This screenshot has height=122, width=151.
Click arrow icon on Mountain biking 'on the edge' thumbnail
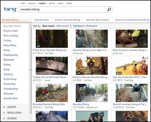pyautogui.click(x=105, y=45)
